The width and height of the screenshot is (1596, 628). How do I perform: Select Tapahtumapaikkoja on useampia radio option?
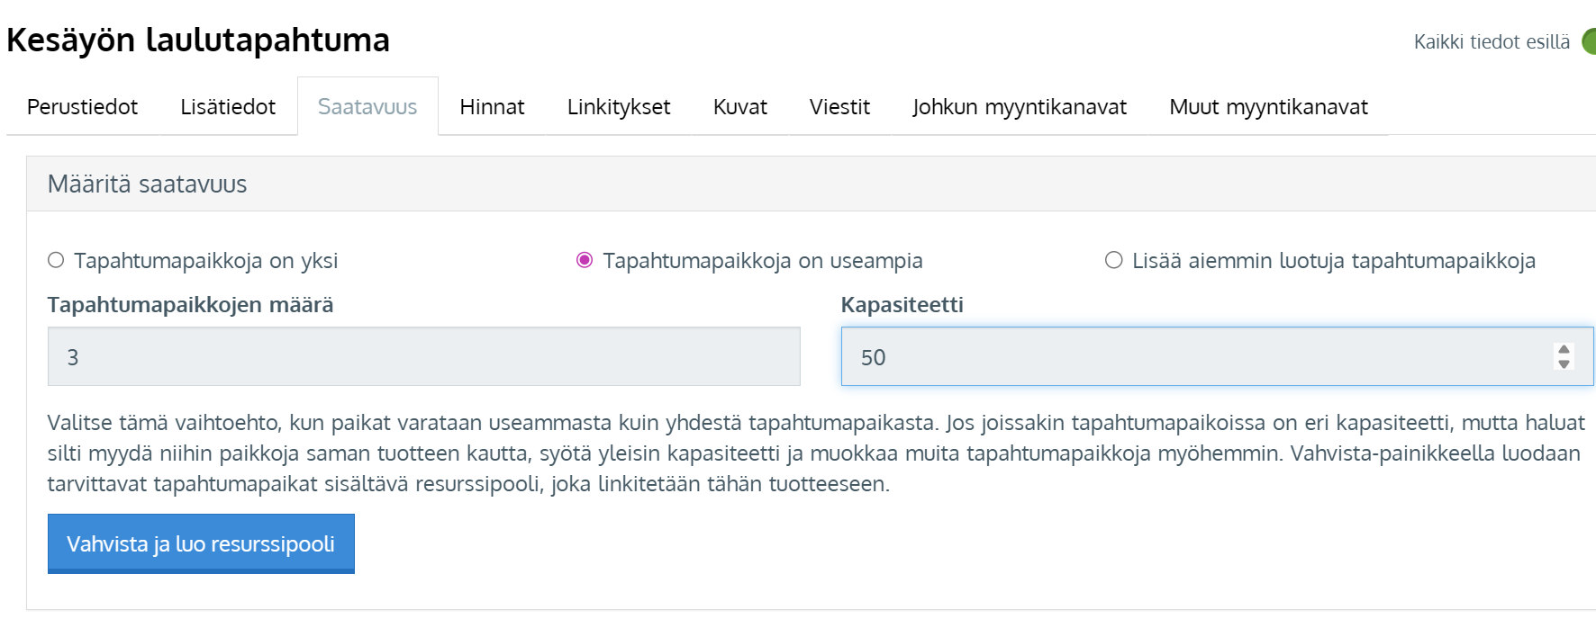[585, 260]
